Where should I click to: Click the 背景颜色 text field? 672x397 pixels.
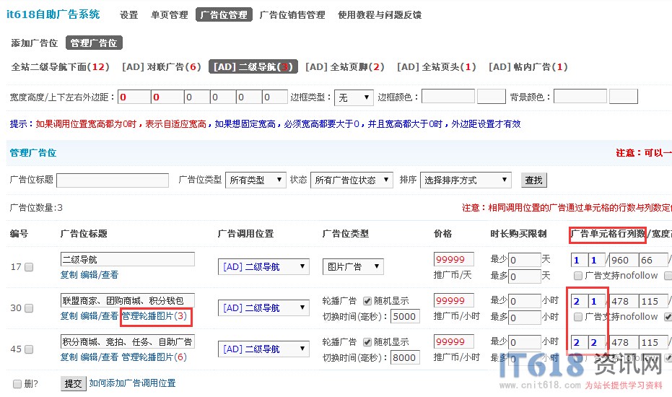[x=580, y=97]
